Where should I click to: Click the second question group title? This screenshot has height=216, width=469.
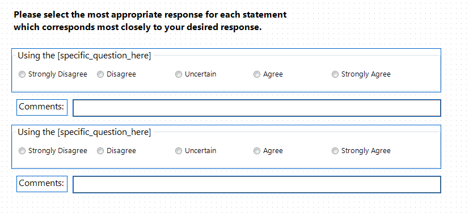(84, 132)
